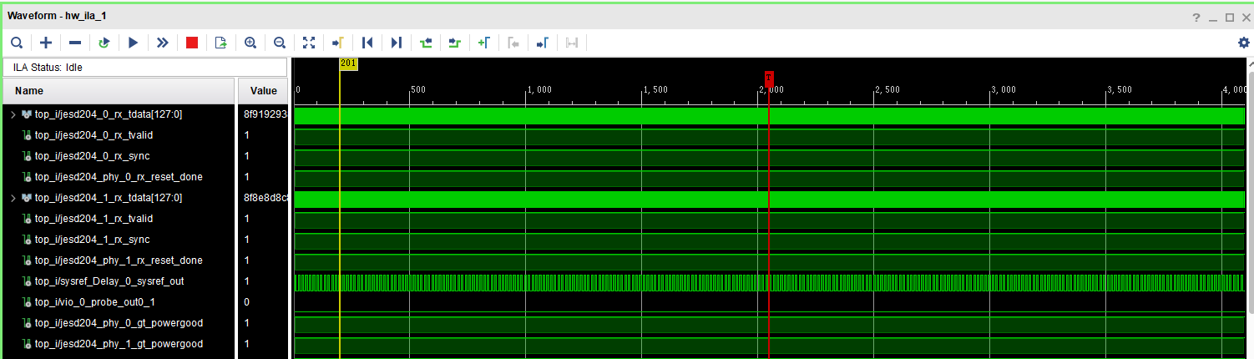This screenshot has width=1254, height=359.
Task: Click the Remove probe minus icon
Action: (x=75, y=43)
